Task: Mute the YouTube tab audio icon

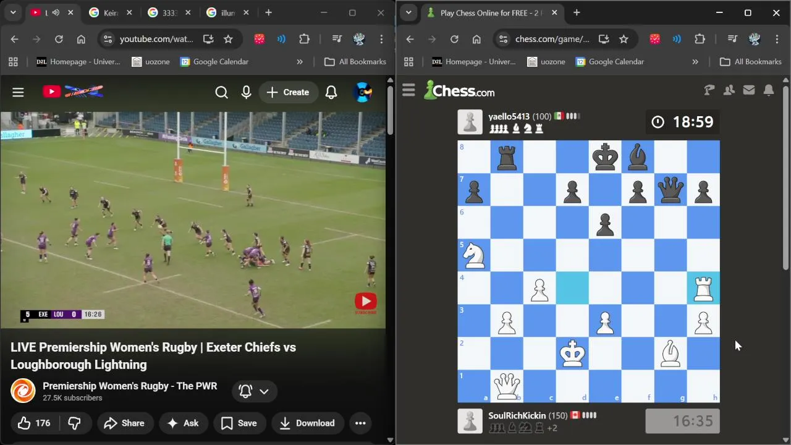Action: (56, 12)
